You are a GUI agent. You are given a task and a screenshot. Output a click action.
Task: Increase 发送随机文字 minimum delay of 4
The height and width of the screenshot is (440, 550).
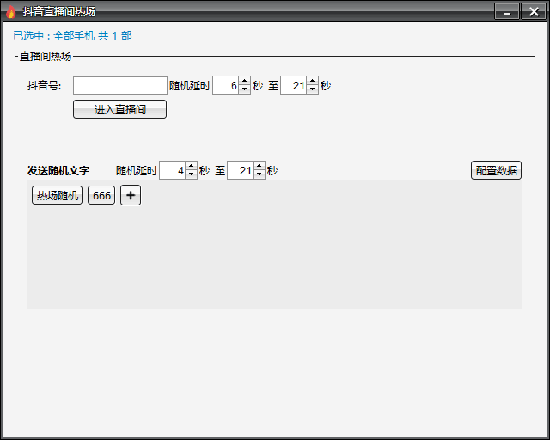coord(191,167)
